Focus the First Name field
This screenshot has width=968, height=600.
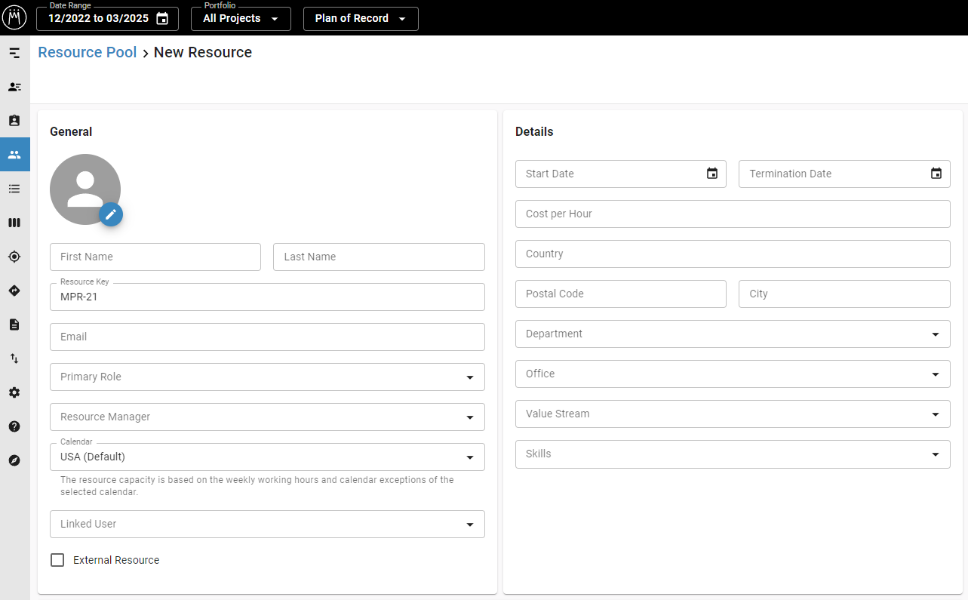[x=155, y=257]
